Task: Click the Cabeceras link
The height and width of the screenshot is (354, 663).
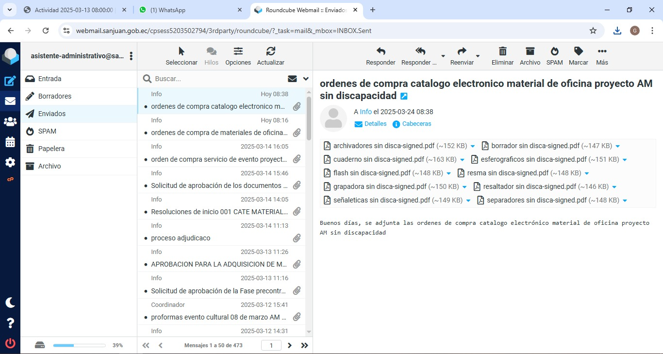Action: click(x=416, y=124)
